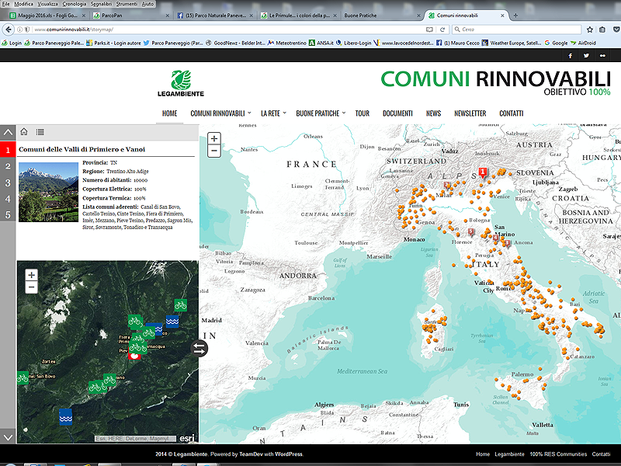
Task: Go to next entries with the down chevron
Action: pyautogui.click(x=8, y=437)
